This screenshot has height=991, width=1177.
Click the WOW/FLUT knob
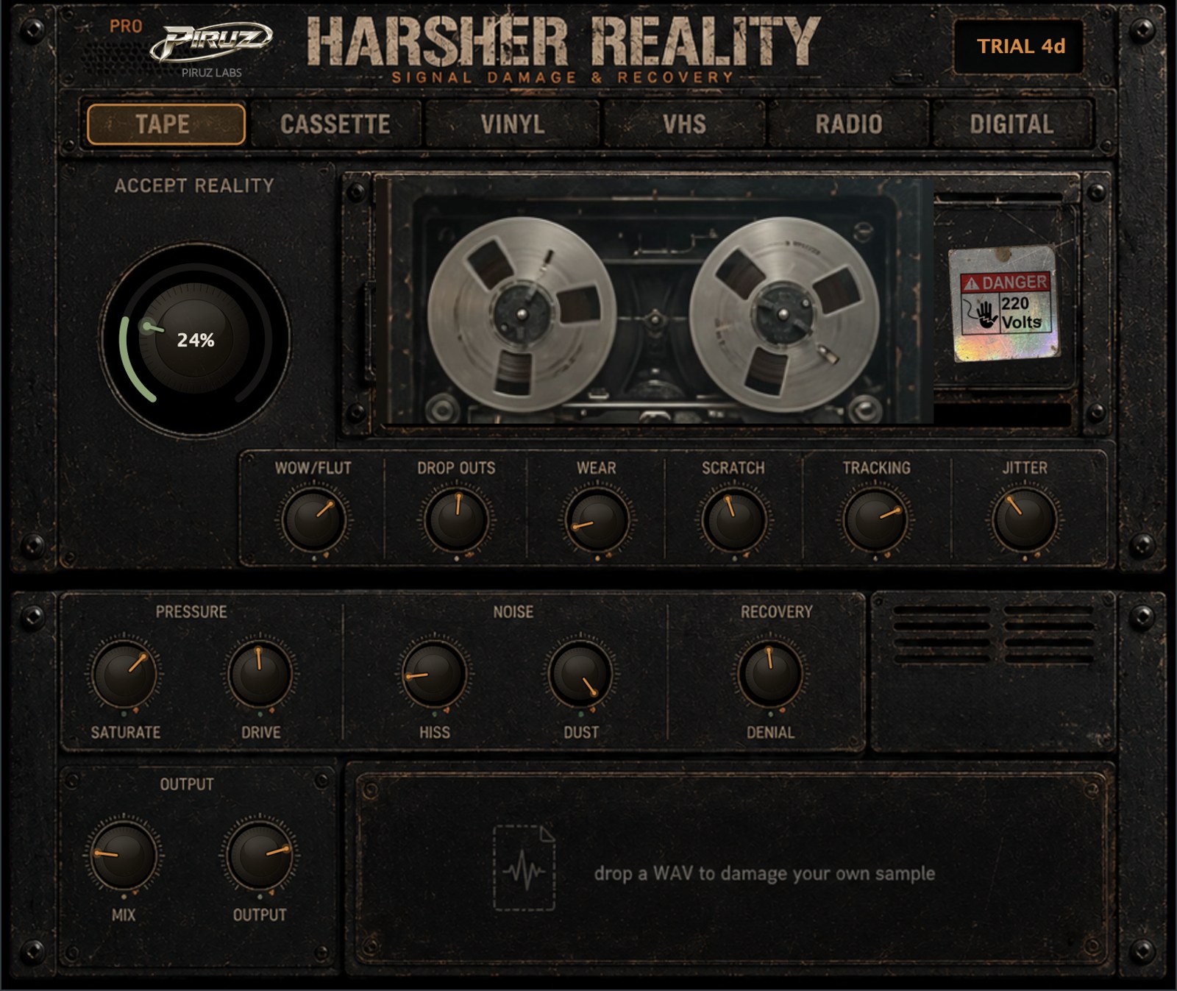point(313,520)
